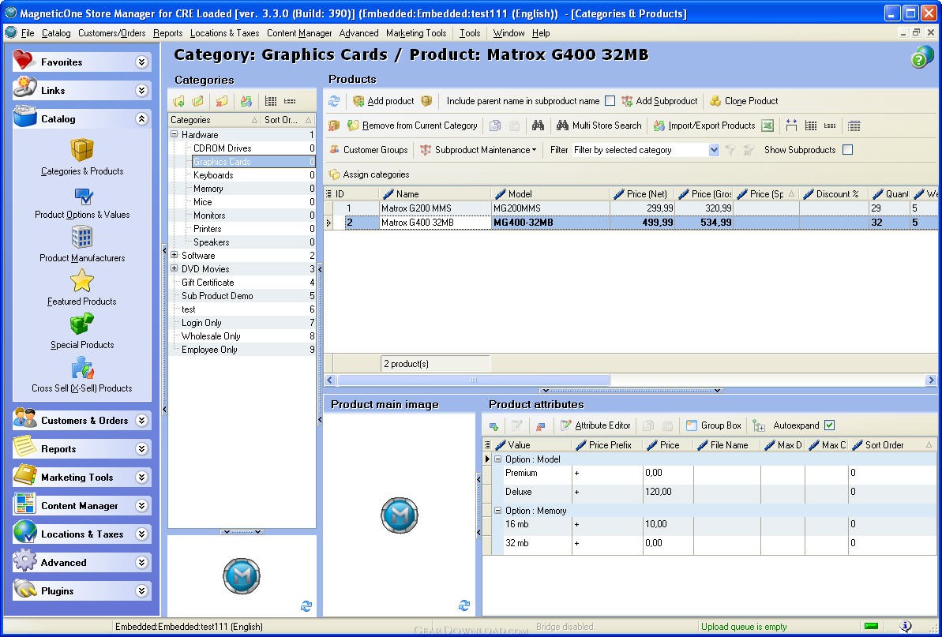Enable Show Subproducts checkbox
This screenshot has height=637, width=942.
pyautogui.click(x=848, y=150)
